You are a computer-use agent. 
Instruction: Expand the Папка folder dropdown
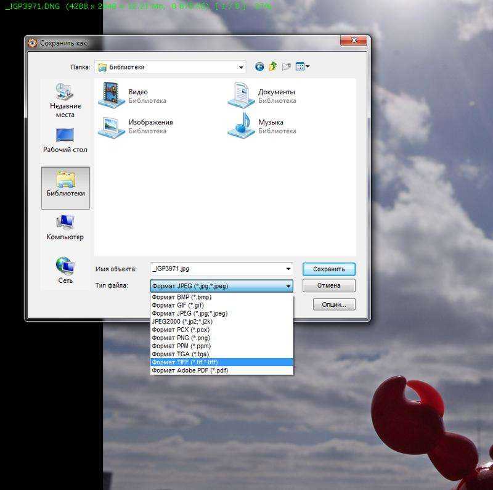[x=241, y=67]
